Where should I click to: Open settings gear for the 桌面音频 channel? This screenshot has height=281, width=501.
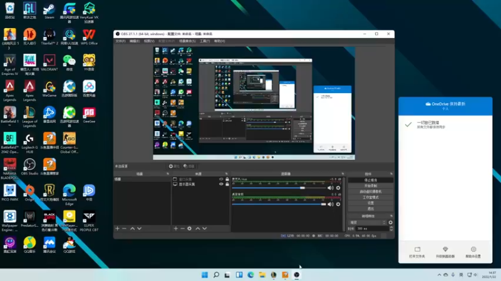point(338,204)
